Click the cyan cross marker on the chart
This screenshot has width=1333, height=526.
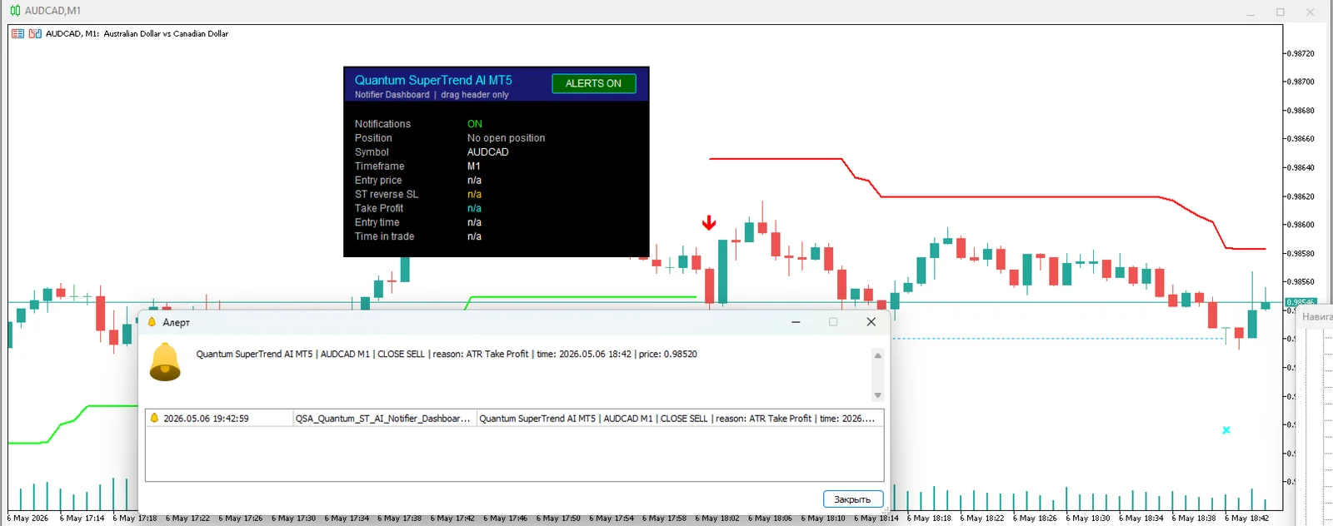click(1226, 430)
